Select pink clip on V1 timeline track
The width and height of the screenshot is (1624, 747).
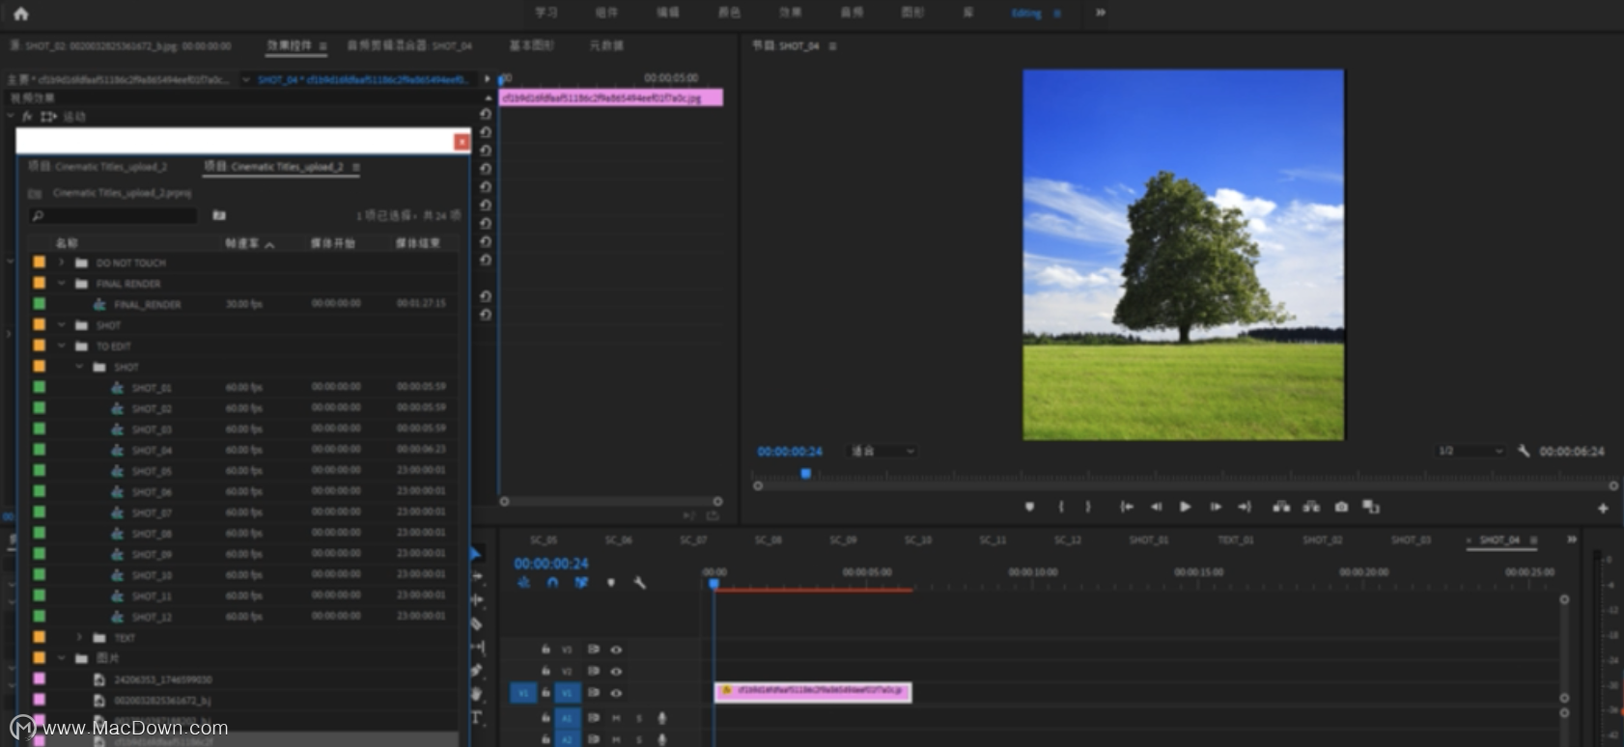coord(813,691)
